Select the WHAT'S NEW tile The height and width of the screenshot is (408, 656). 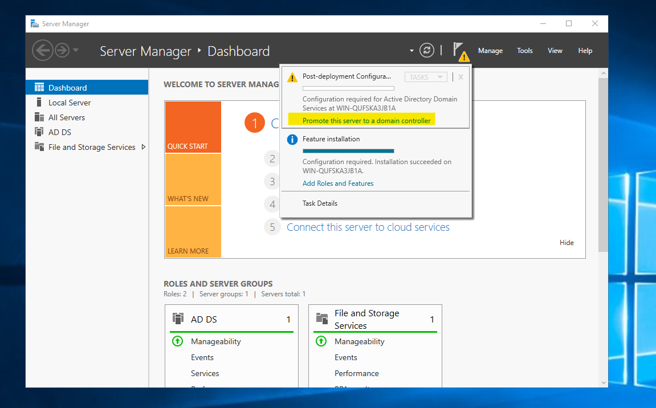tap(193, 179)
